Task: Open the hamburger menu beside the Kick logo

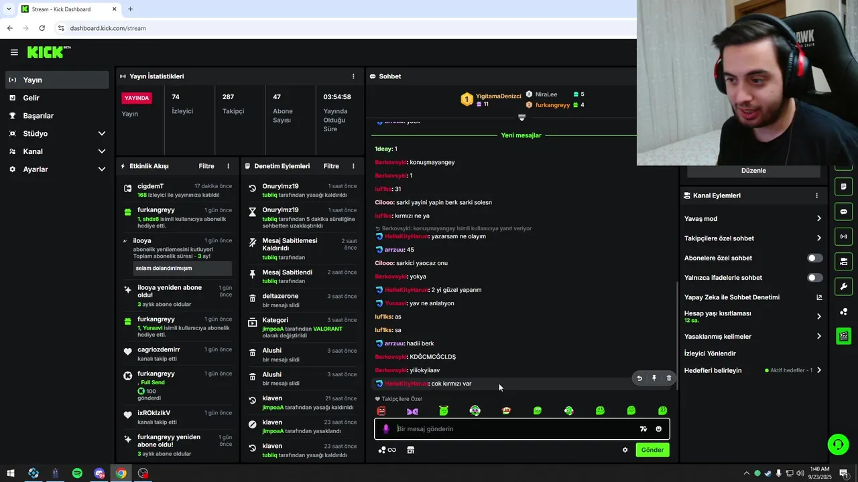Action: (x=14, y=52)
